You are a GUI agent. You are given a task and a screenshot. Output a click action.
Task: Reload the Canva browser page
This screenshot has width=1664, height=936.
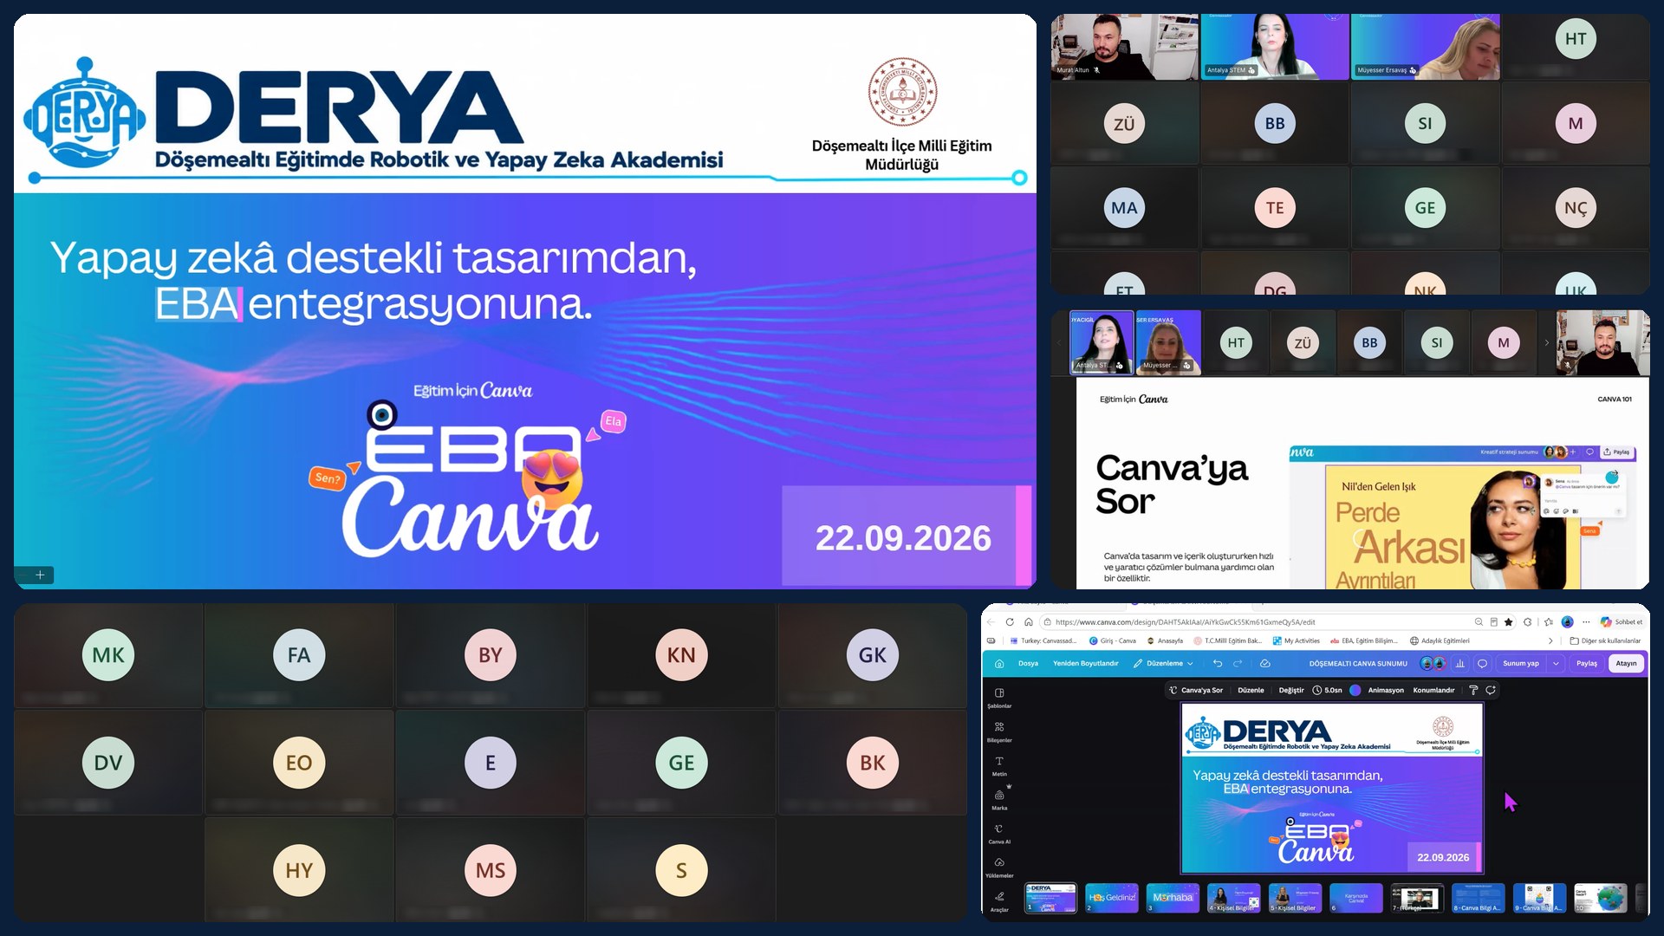pos(1010,622)
